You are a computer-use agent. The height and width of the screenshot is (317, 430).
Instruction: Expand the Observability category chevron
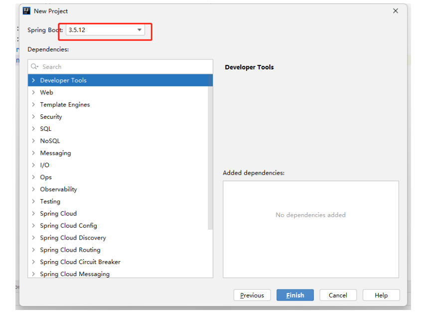point(33,189)
